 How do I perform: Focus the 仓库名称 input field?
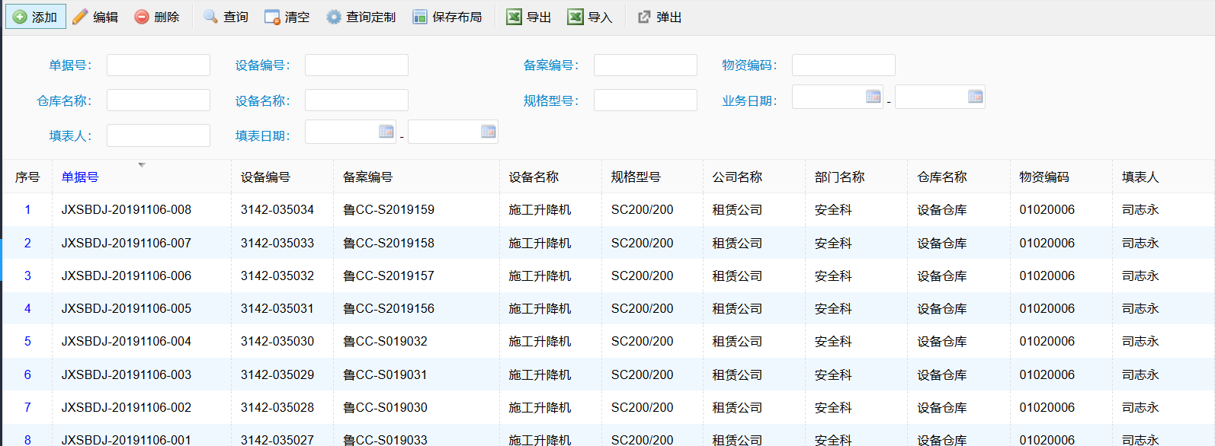(x=159, y=100)
